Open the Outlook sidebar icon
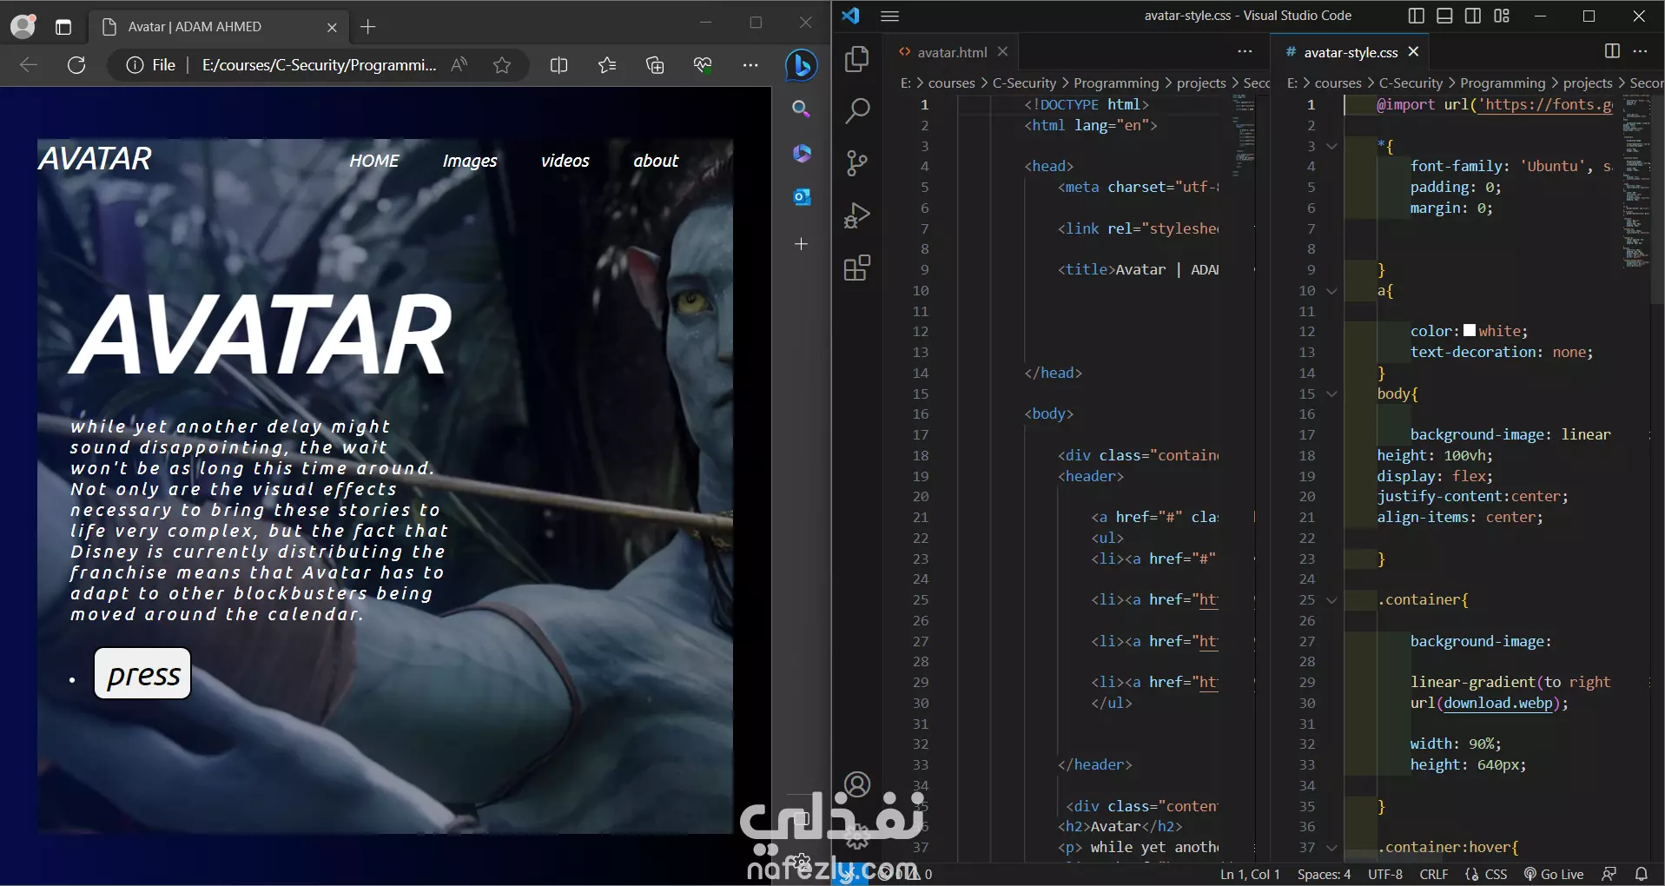The height and width of the screenshot is (886, 1665). (x=801, y=197)
